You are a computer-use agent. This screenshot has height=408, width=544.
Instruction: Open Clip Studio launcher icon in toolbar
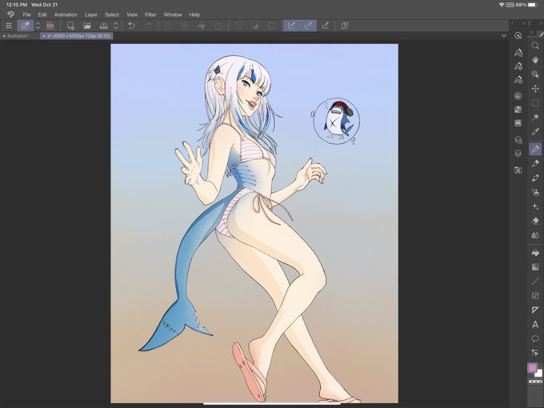(x=50, y=26)
